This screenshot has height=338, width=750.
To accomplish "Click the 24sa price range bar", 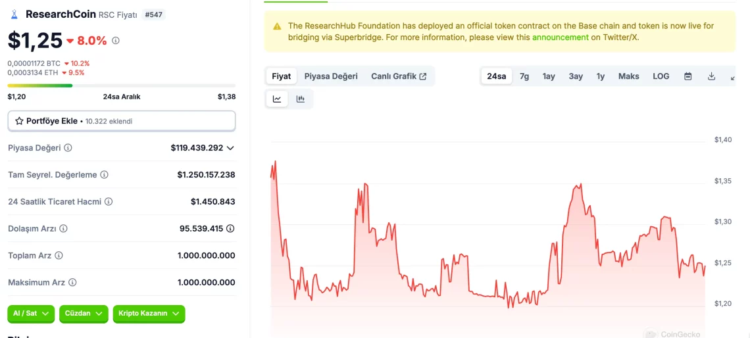I will coord(121,85).
